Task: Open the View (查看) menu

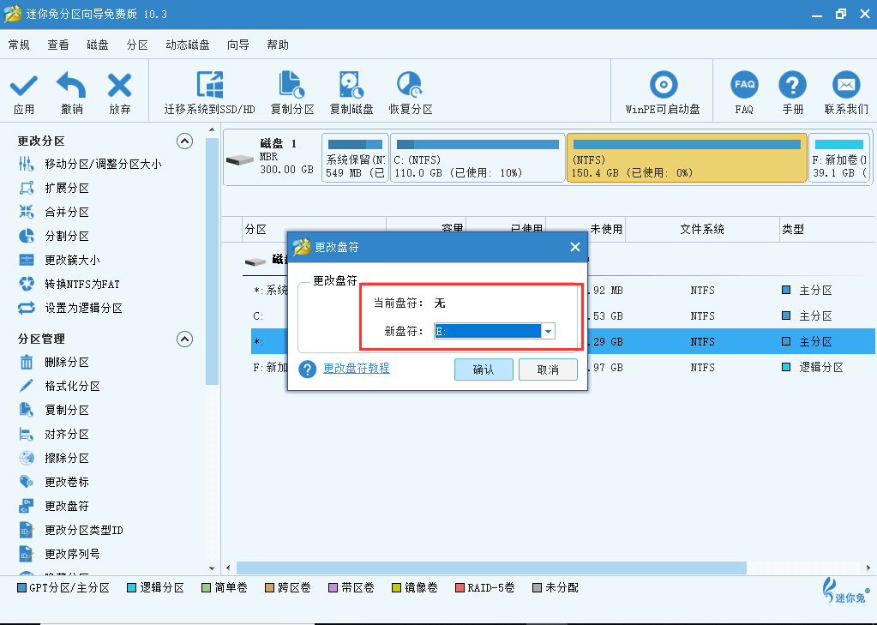Action: 58,45
